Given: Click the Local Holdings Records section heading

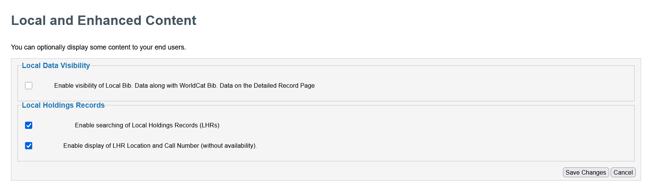Looking at the screenshot, I should pos(63,105).
